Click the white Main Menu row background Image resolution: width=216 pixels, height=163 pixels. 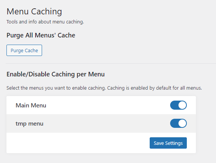tap(101, 105)
